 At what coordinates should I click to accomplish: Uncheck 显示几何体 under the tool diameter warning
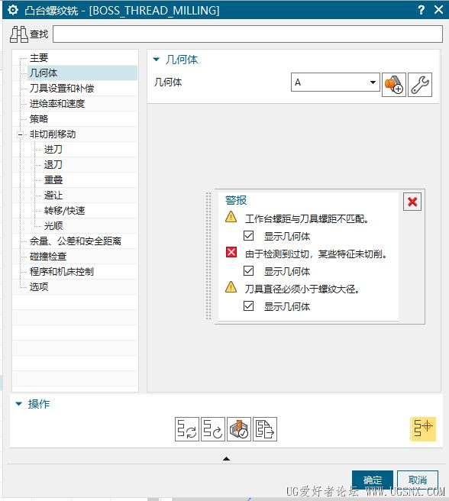coord(249,306)
